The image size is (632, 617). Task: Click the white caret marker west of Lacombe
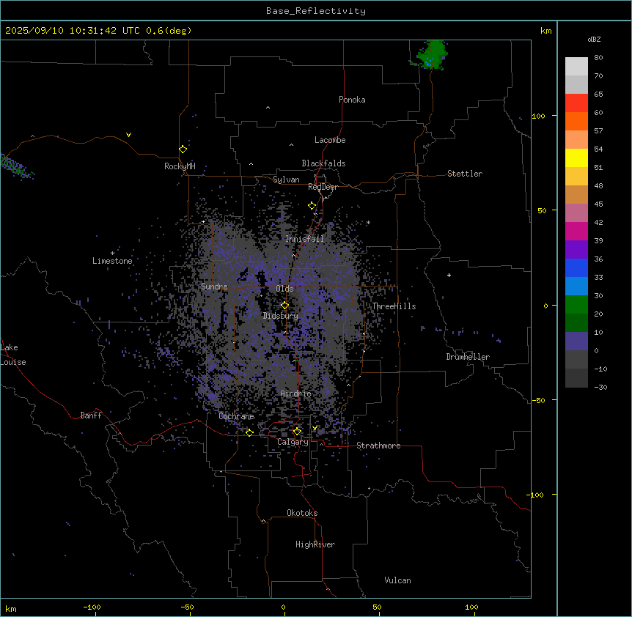click(291, 144)
